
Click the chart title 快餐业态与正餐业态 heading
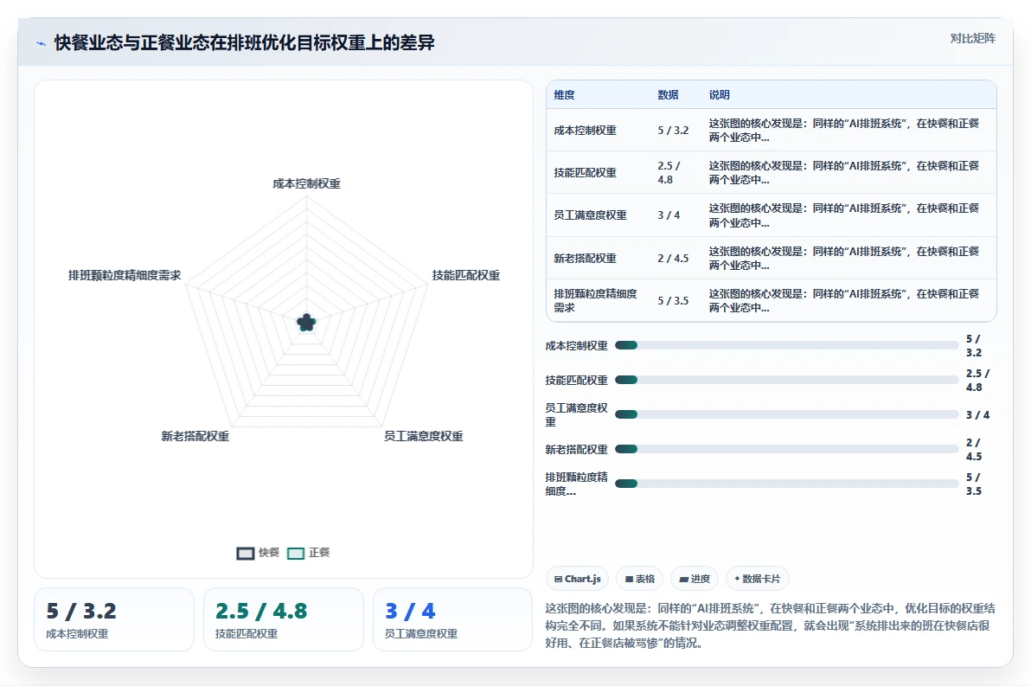245,42
